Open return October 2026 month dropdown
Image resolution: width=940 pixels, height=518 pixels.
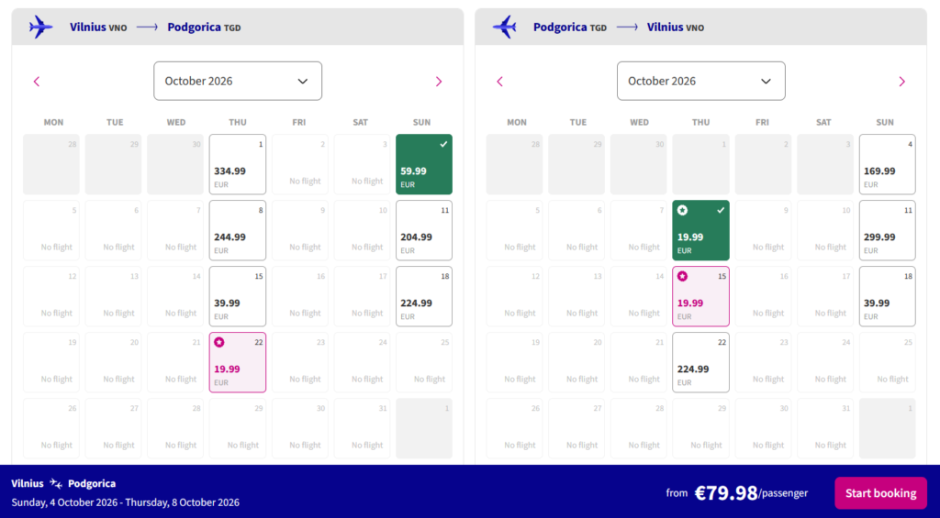coord(700,81)
